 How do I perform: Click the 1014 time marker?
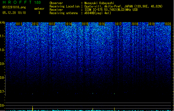coord(69,24)
